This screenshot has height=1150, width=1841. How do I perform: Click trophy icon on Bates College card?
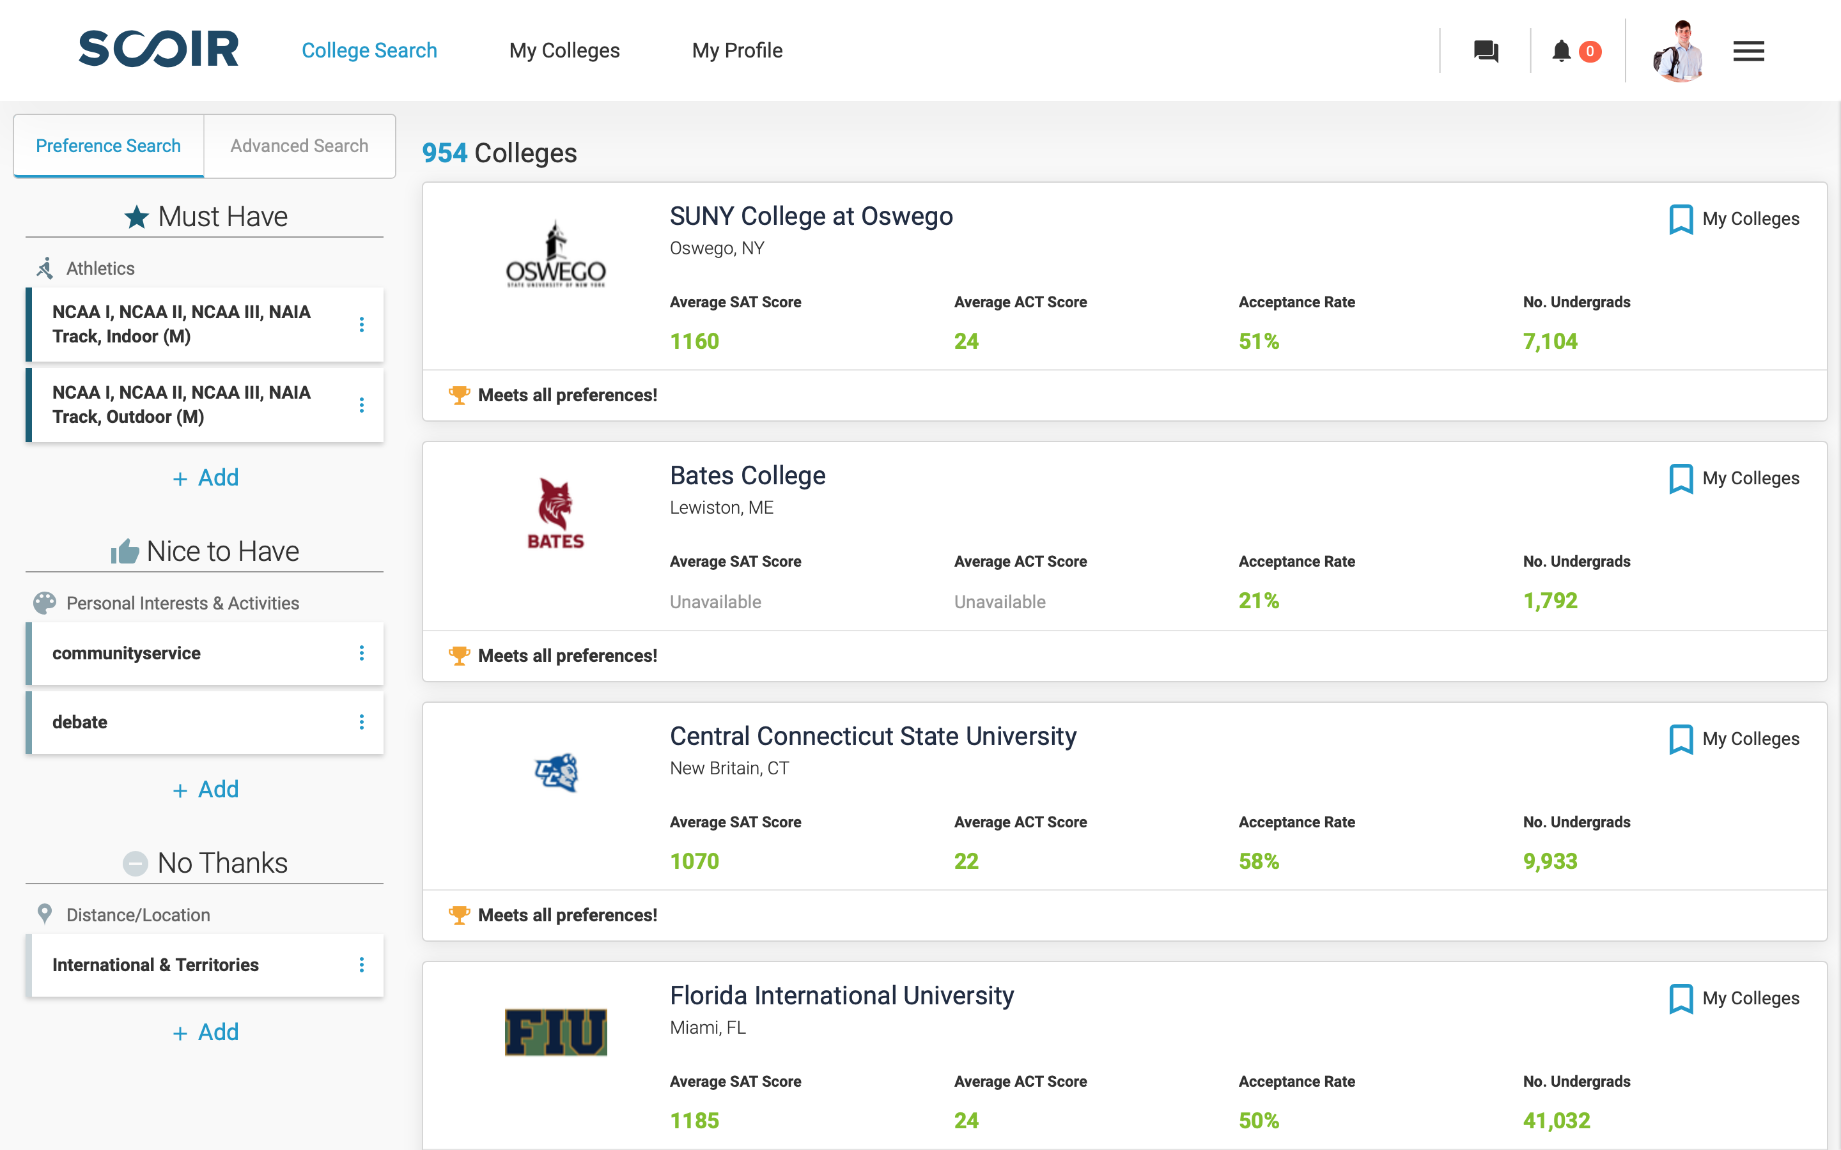(459, 655)
